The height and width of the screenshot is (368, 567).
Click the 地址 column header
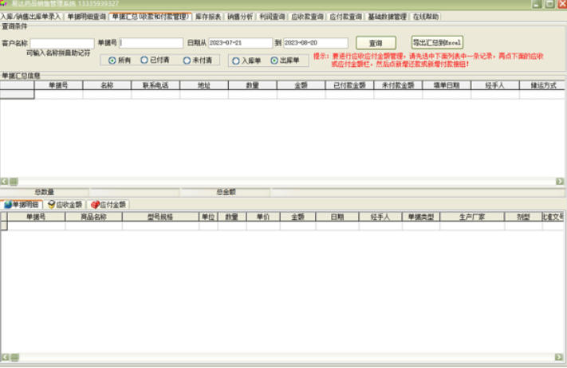pos(204,85)
